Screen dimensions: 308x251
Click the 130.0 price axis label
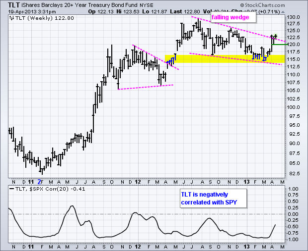click(293, 17)
